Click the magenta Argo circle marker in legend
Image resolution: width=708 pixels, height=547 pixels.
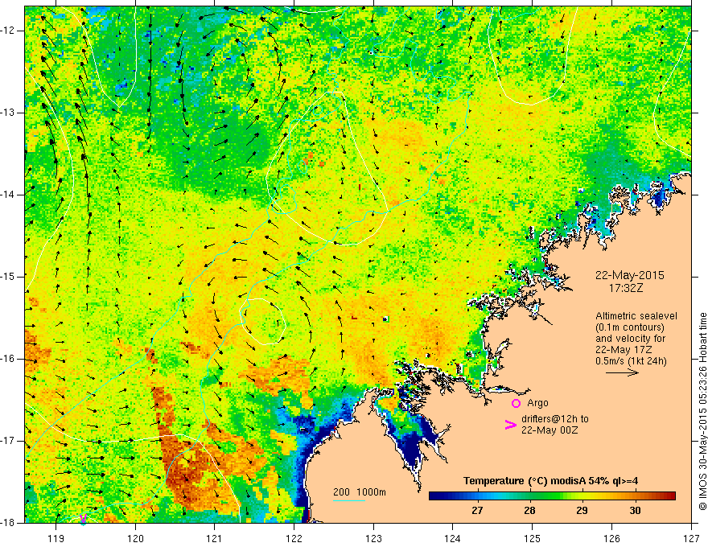(x=516, y=403)
